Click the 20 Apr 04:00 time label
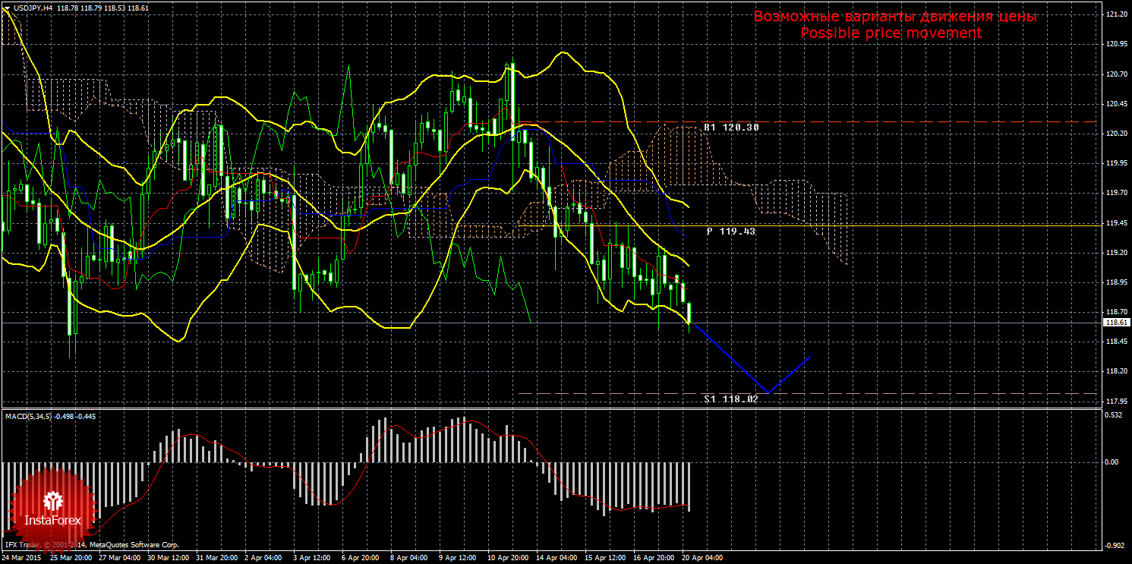 click(702, 558)
